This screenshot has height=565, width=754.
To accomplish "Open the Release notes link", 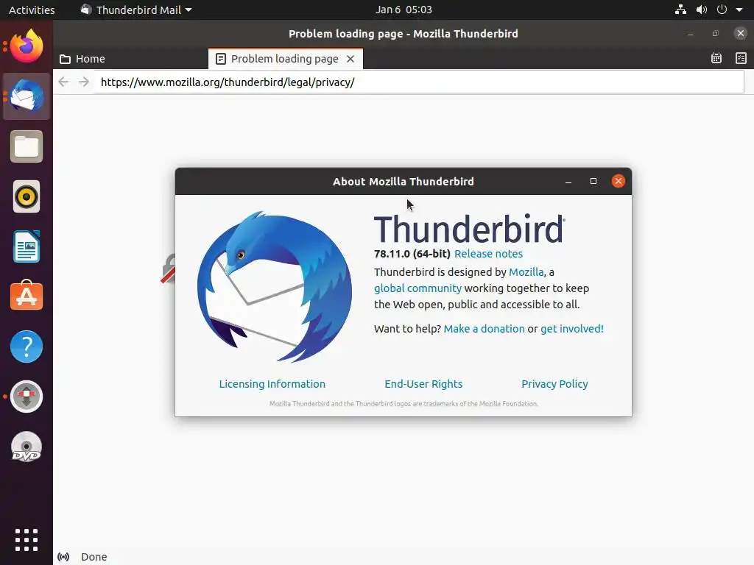I will click(488, 254).
